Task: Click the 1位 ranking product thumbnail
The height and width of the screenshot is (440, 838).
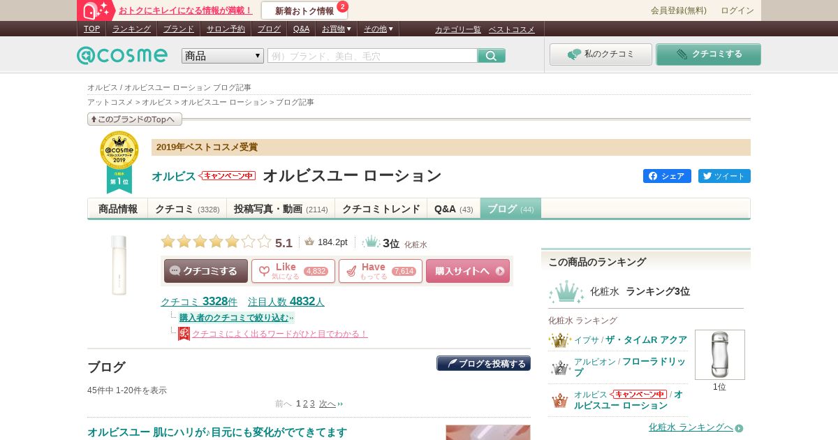Action: pyautogui.click(x=720, y=355)
